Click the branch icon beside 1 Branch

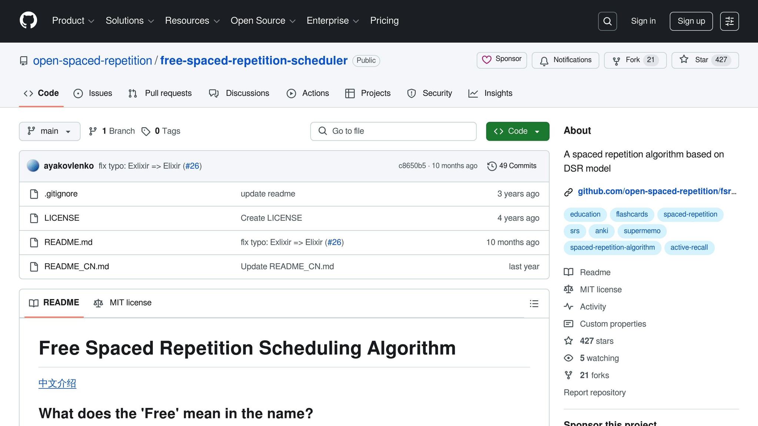pyautogui.click(x=93, y=131)
